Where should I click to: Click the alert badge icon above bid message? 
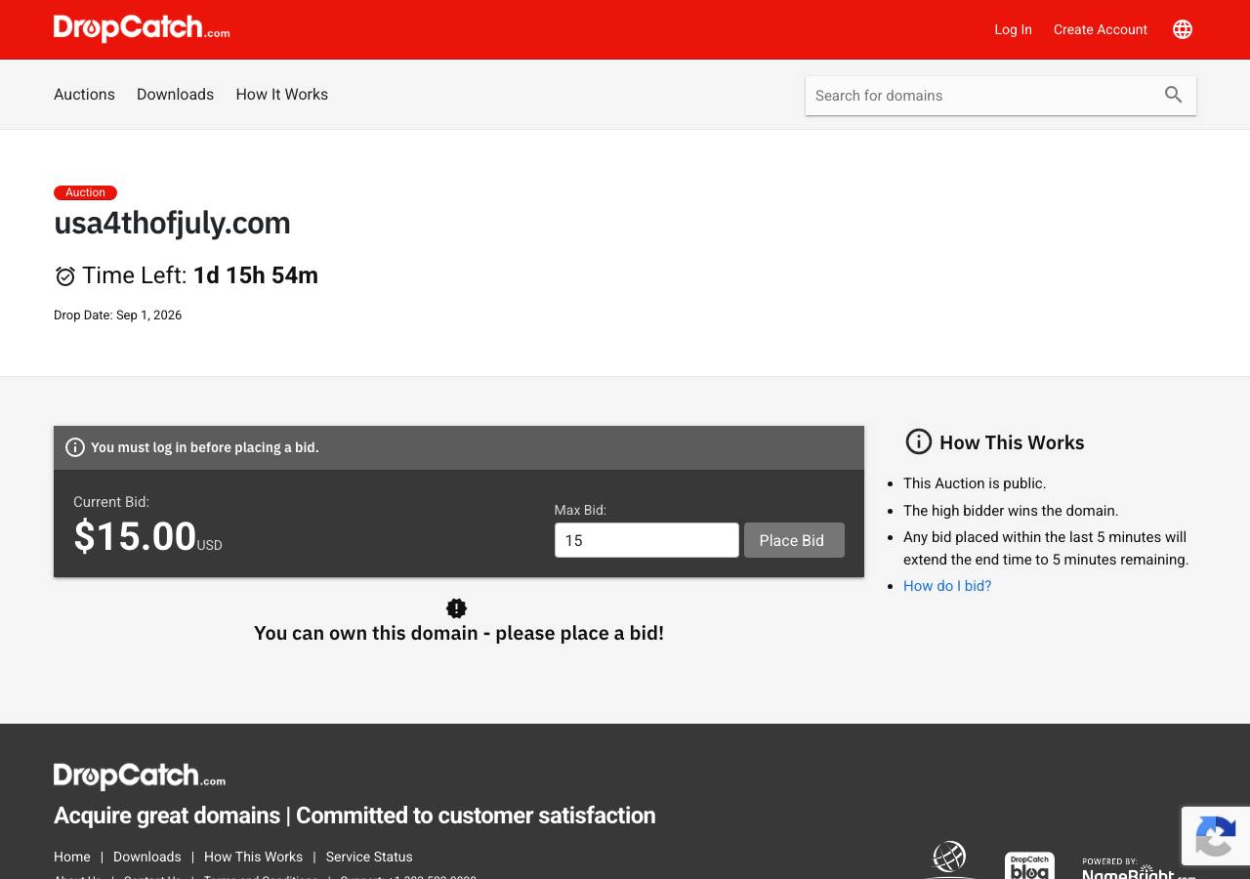456,608
